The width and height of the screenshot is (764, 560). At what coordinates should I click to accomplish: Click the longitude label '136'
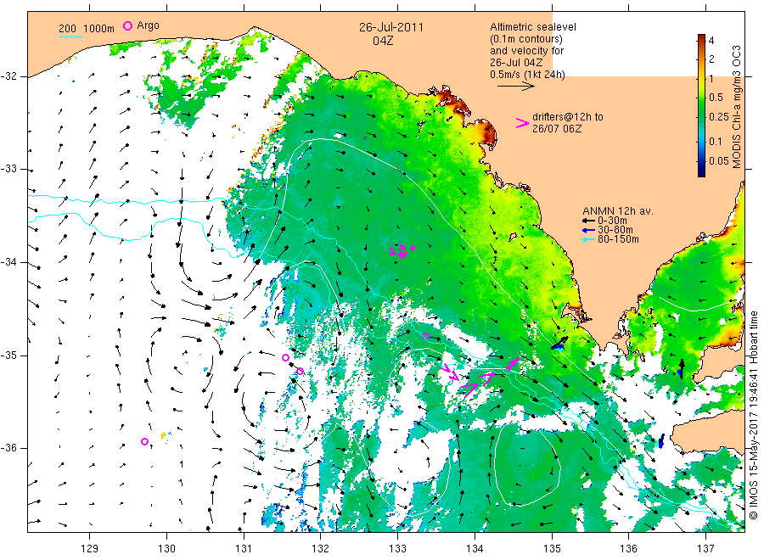[x=628, y=549]
